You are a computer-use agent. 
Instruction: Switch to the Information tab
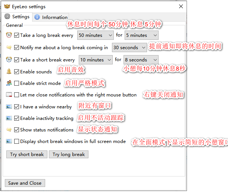pyautogui.click(x=51, y=17)
